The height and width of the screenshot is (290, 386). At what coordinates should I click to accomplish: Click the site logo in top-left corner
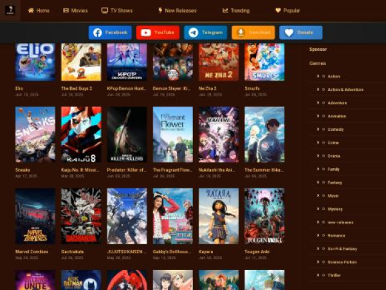[10, 10]
